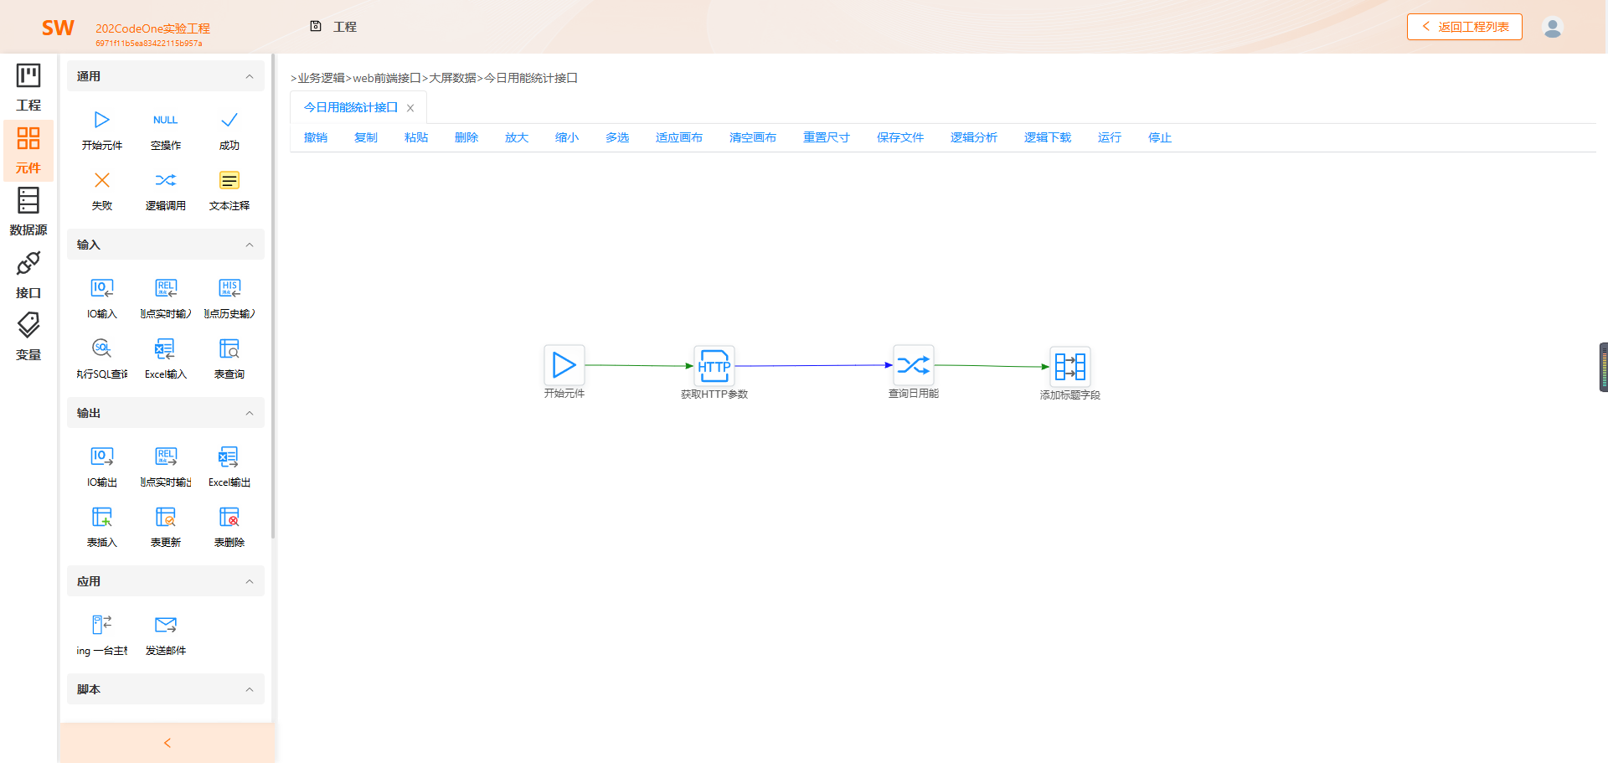
Task: Click 粘贴 paste in the toolbar
Action: tap(416, 137)
